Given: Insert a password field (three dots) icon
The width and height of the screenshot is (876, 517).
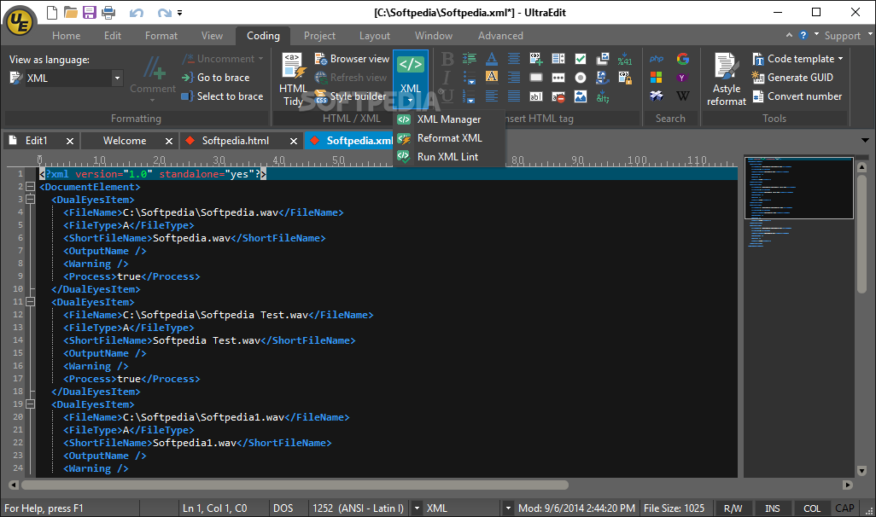Looking at the screenshot, I should tap(558, 78).
